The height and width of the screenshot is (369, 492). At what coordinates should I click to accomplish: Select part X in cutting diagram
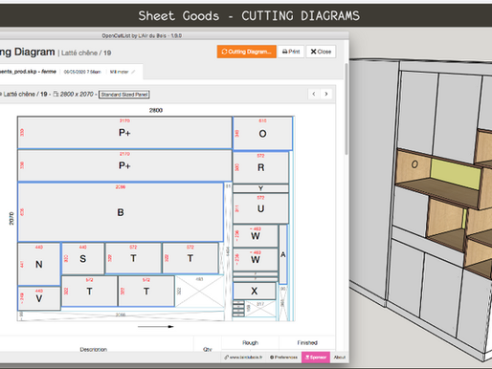coord(255,291)
